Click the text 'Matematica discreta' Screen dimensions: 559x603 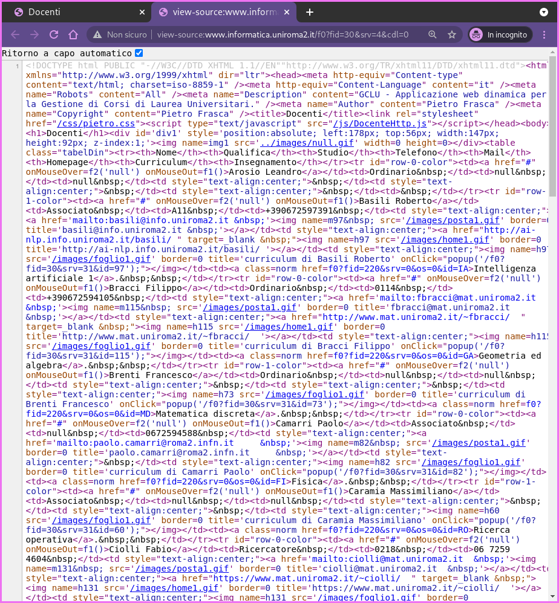coord(206,414)
